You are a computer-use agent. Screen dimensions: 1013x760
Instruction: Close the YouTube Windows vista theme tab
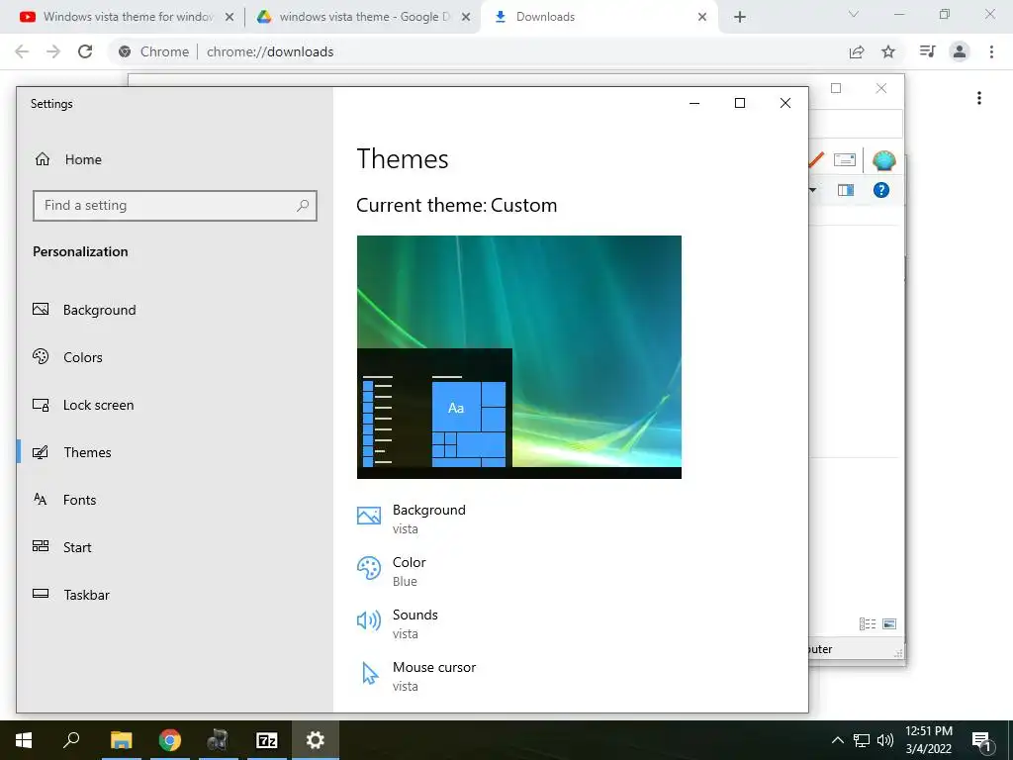(230, 18)
